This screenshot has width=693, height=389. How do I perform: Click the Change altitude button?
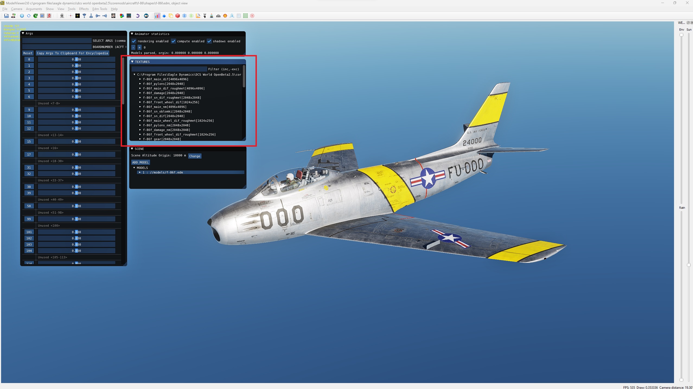pos(195,156)
